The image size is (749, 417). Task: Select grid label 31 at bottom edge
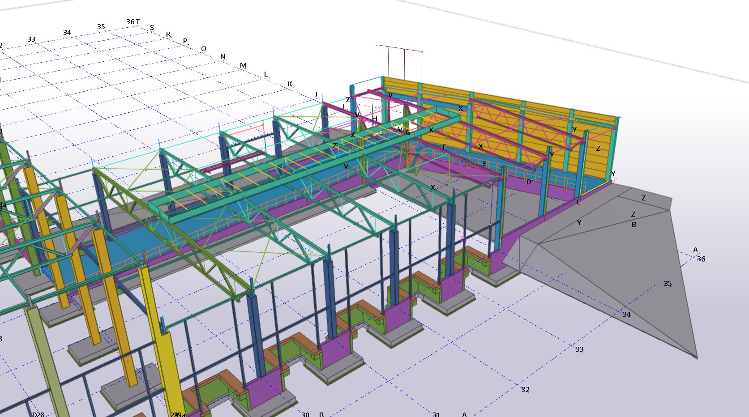tap(436, 414)
